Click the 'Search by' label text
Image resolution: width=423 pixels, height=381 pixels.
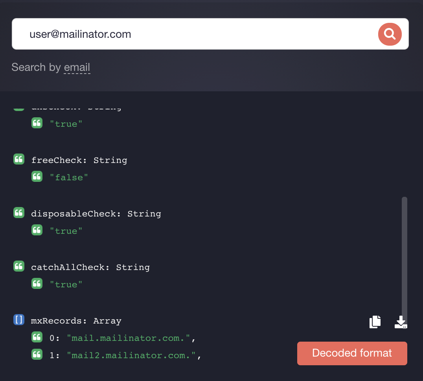click(x=36, y=68)
